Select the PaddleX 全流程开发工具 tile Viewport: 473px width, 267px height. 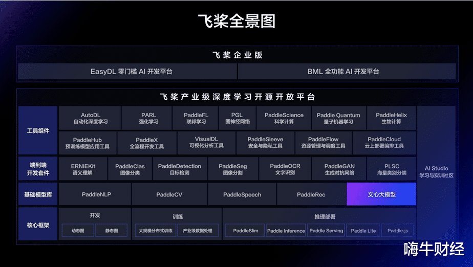pos(147,143)
